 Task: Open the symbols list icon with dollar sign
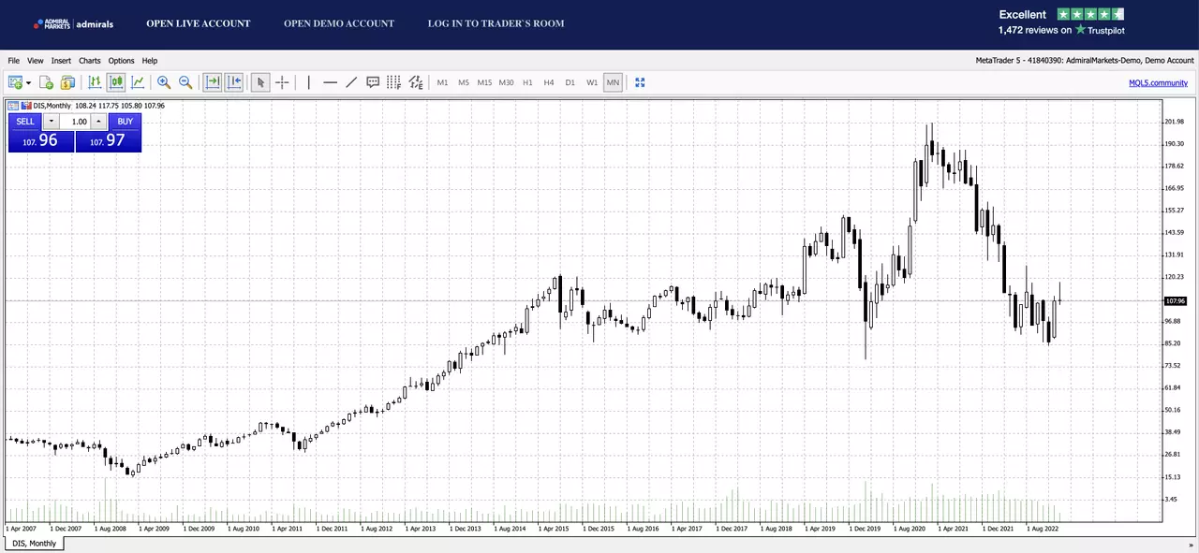(x=67, y=82)
